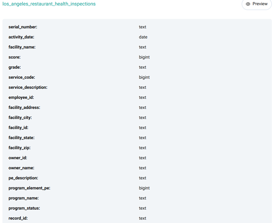Click the text type of employee_id

143,97
